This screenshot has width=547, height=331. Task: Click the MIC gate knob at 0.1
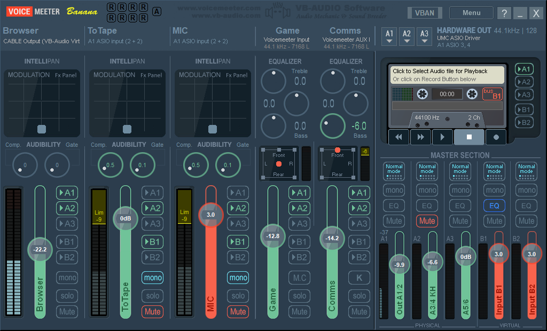228,165
